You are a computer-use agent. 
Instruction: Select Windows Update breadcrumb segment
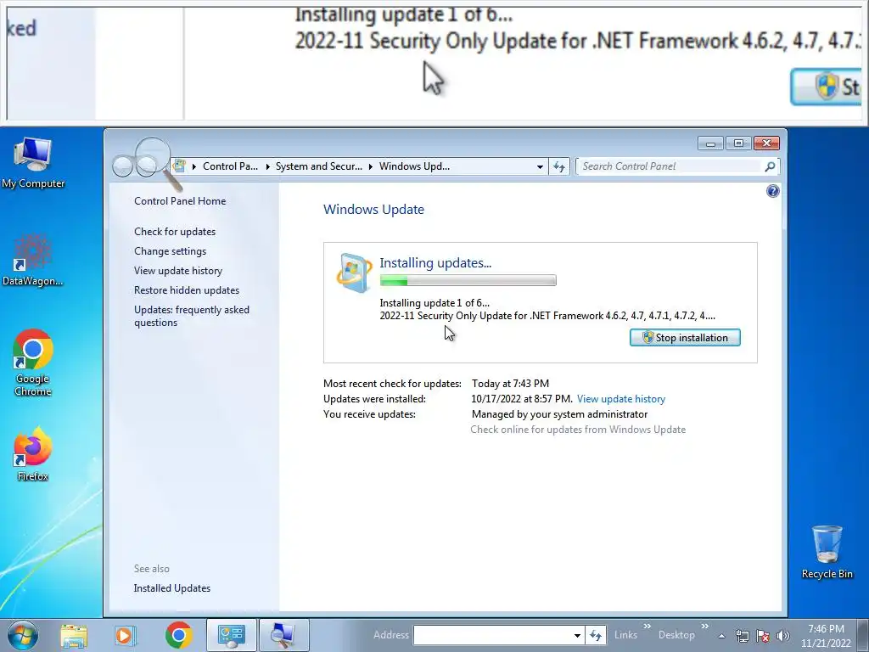[414, 166]
